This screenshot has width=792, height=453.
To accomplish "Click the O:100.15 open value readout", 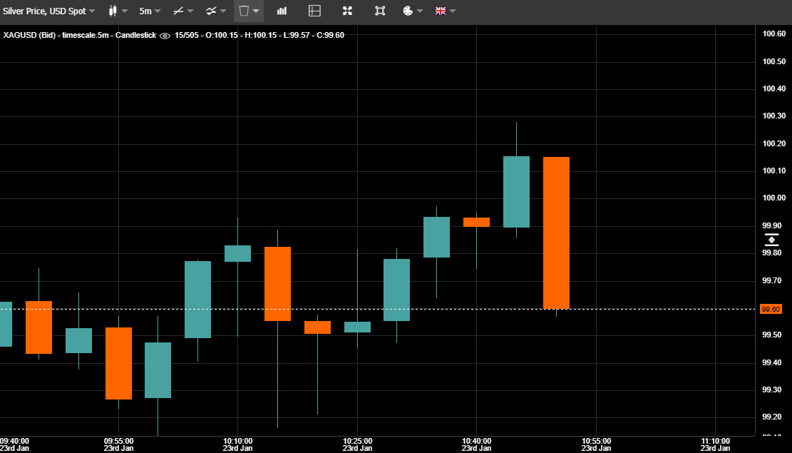I will (221, 35).
